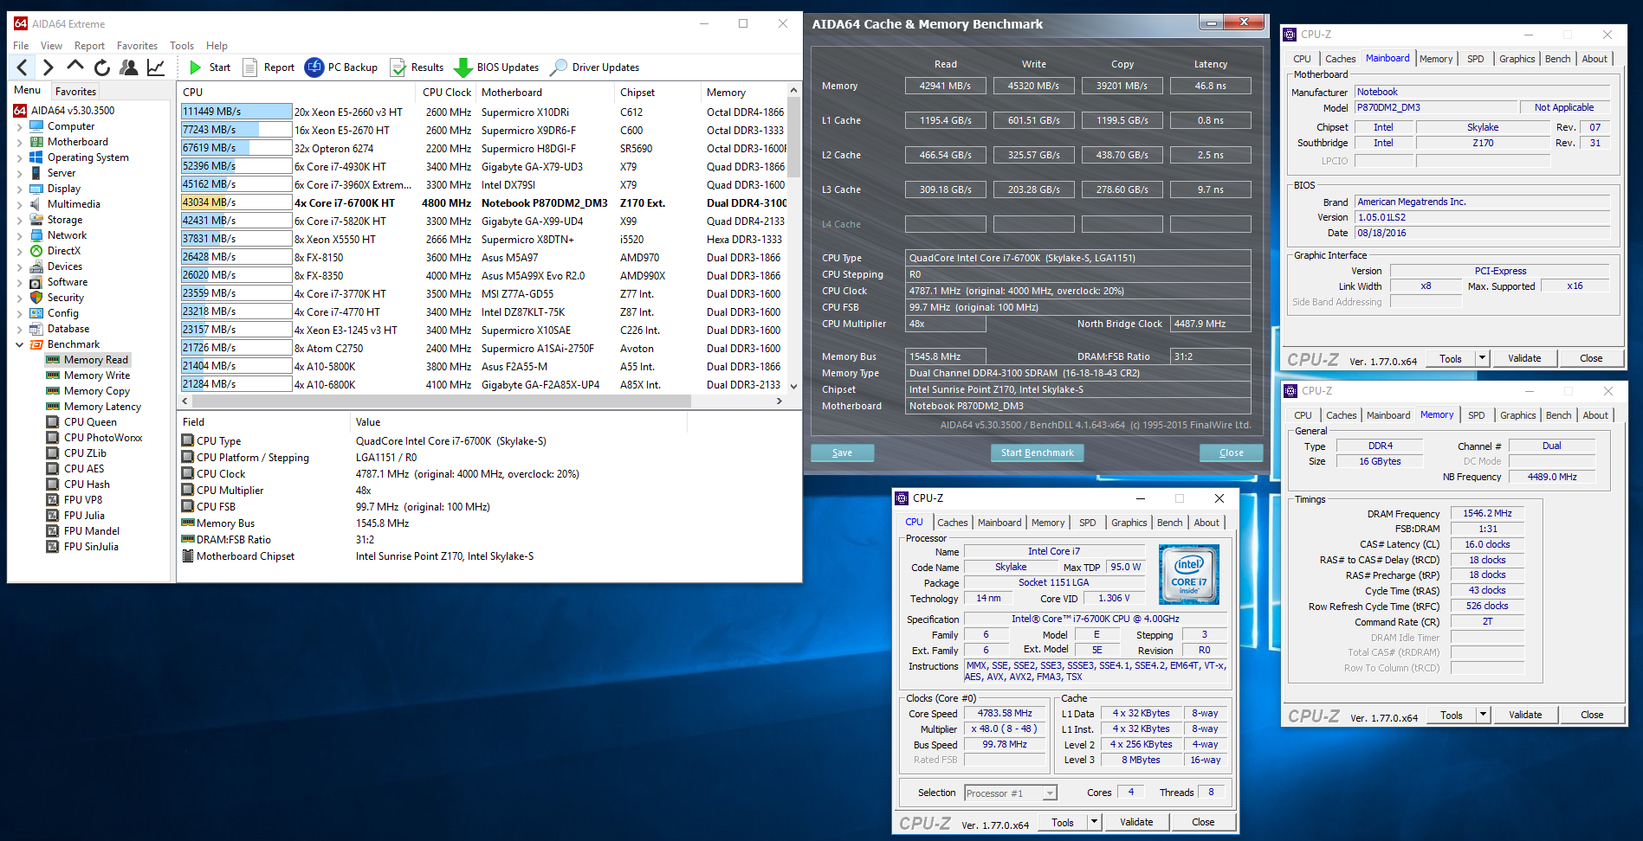Viewport: 1643px width, 841px height.
Task: Select the DirectX tree item
Action: click(63, 251)
